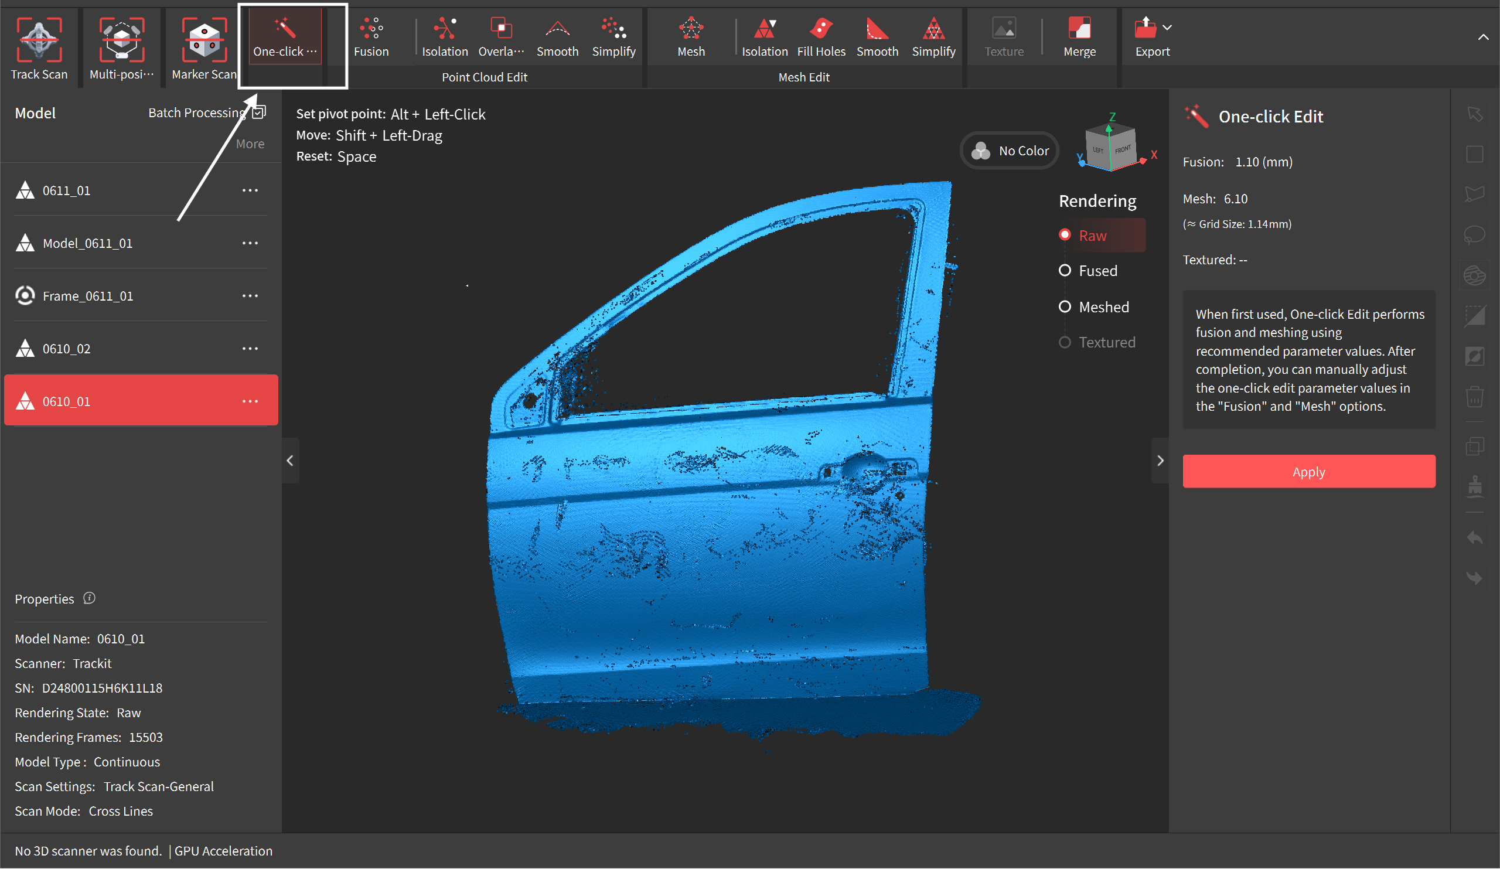Collapse the left Model panel

[290, 461]
